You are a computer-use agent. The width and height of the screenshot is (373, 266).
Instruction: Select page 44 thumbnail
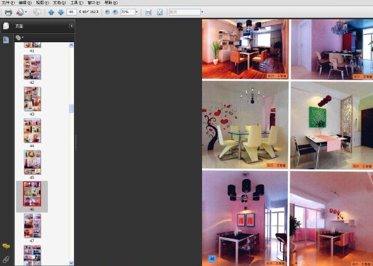point(32,131)
